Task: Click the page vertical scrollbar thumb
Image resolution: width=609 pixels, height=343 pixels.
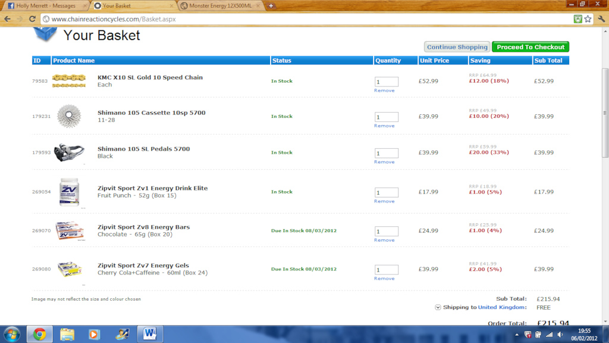Action: point(605,113)
